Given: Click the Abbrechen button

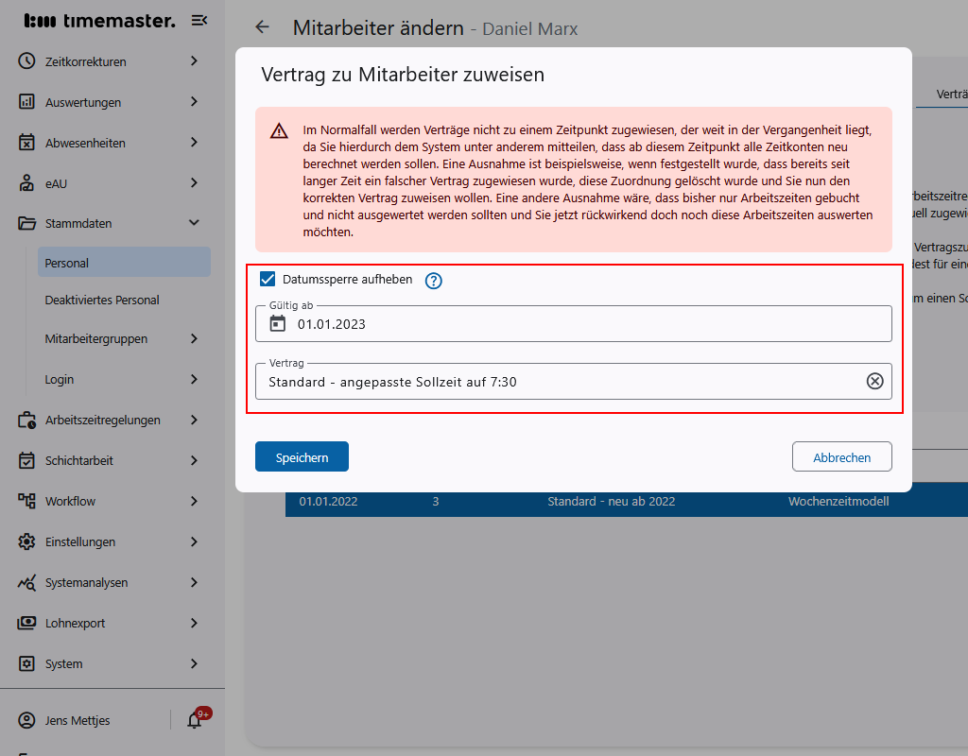Looking at the screenshot, I should pyautogui.click(x=841, y=457).
